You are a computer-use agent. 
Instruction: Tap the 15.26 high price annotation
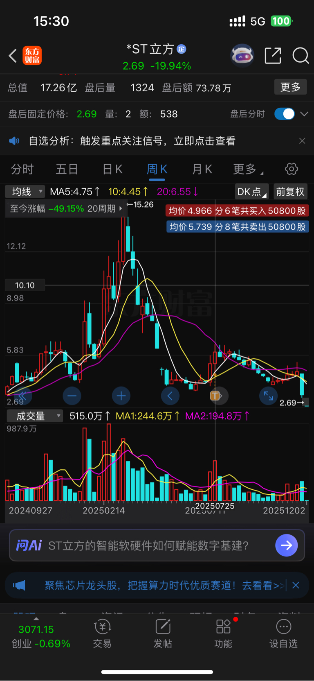coord(141,204)
